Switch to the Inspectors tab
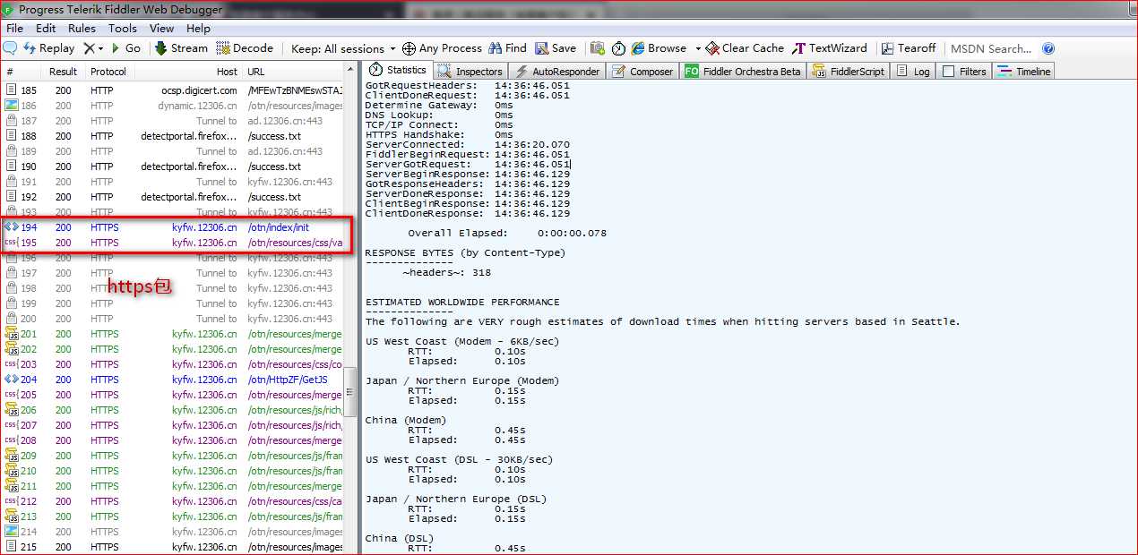Image resolution: width=1138 pixels, height=555 pixels. [470, 72]
